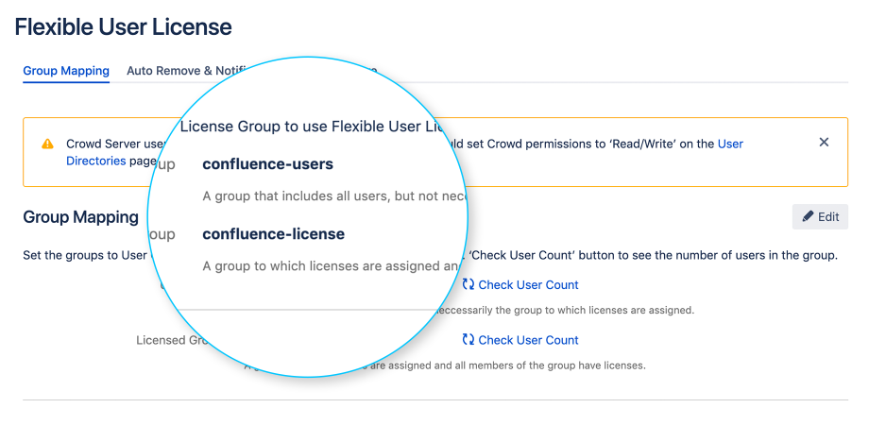Click refresh icon beside upper Check User Count
The height and width of the screenshot is (425, 869).
469,284
